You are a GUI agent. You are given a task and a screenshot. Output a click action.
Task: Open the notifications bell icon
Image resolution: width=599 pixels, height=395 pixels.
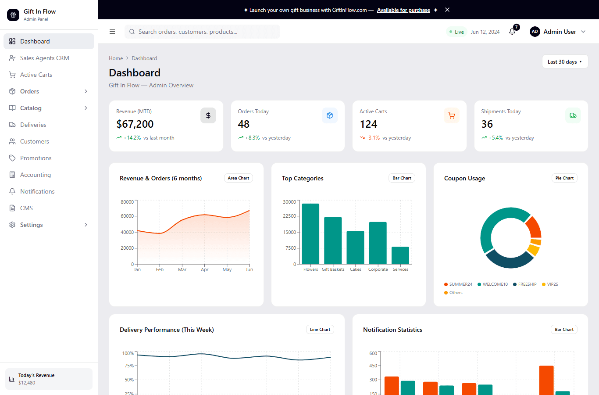512,32
